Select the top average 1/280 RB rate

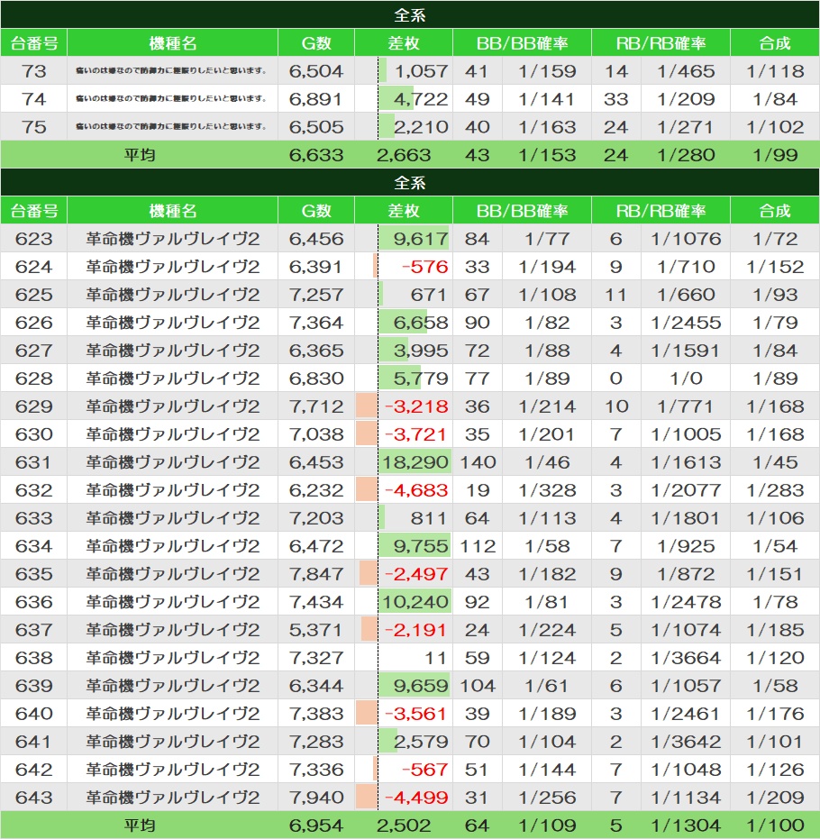[x=686, y=155]
